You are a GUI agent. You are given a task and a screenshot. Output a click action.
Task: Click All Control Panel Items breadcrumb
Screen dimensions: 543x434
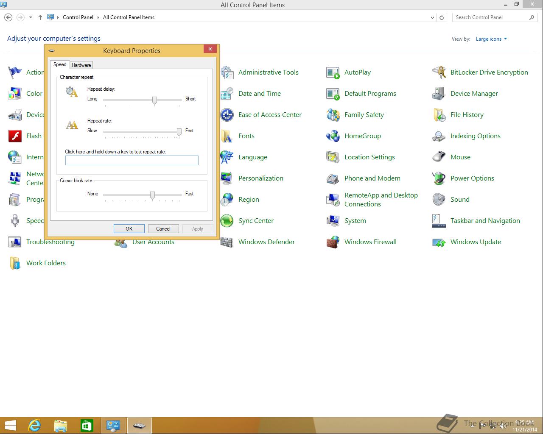coord(129,17)
